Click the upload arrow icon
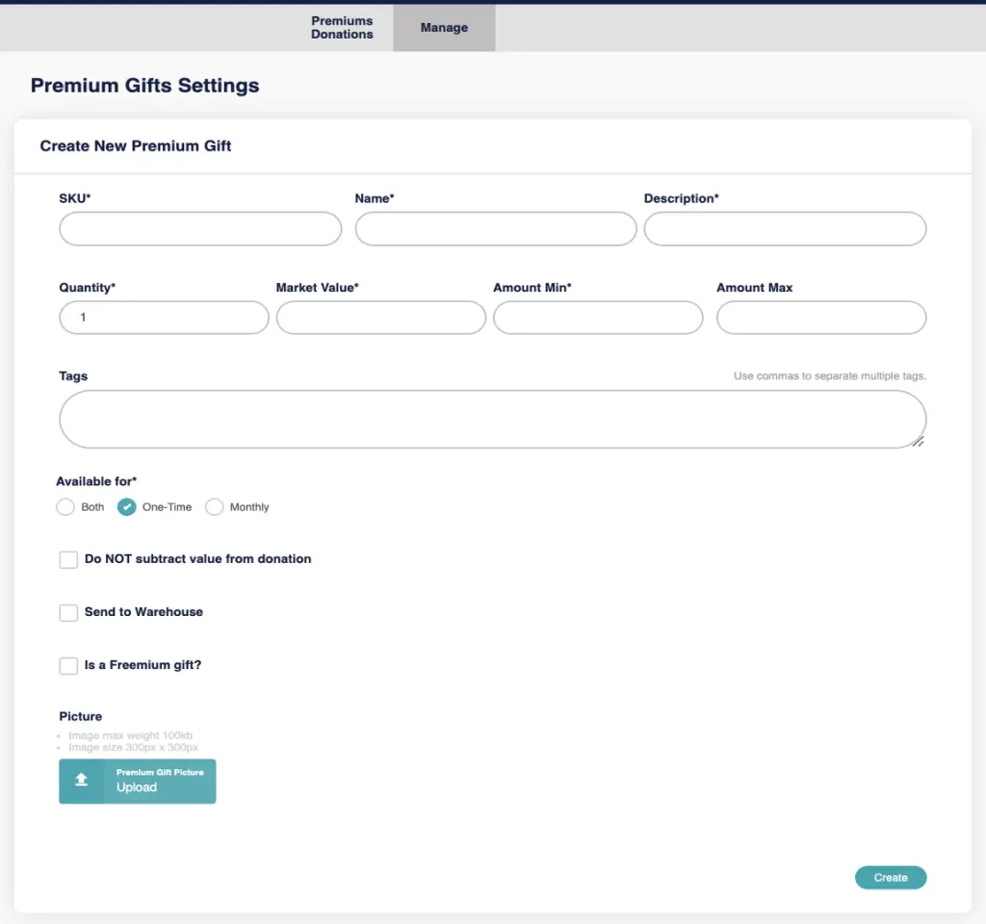986x924 pixels. 82,781
